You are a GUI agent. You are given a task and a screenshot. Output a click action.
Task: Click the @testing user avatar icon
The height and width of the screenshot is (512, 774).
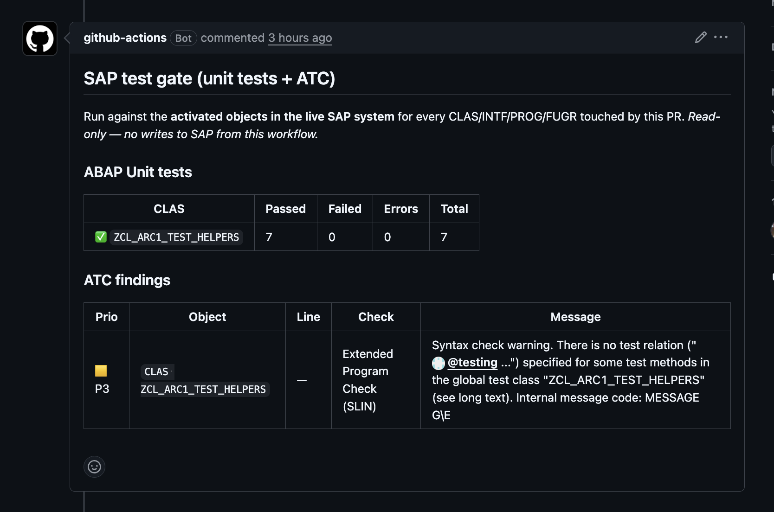tap(439, 363)
